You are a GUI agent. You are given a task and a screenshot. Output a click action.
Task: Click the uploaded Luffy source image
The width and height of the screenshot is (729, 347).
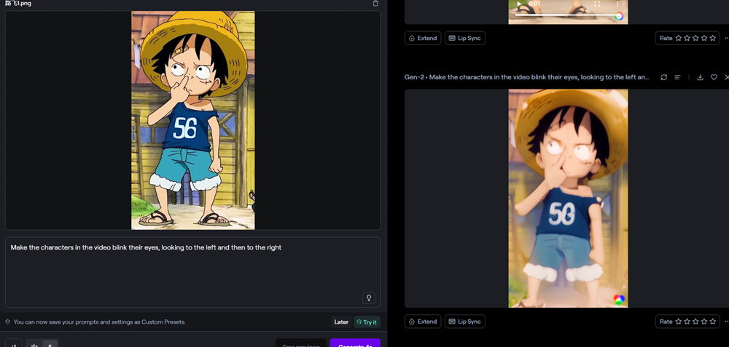click(x=193, y=121)
